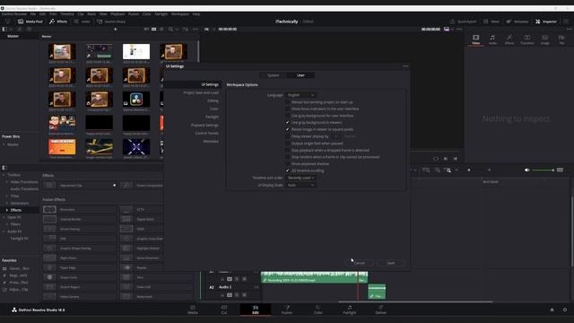Open the Mixer panel
This screenshot has width=574, height=323.
(x=491, y=22)
